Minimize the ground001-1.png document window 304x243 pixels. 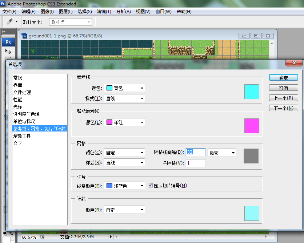[244, 36]
